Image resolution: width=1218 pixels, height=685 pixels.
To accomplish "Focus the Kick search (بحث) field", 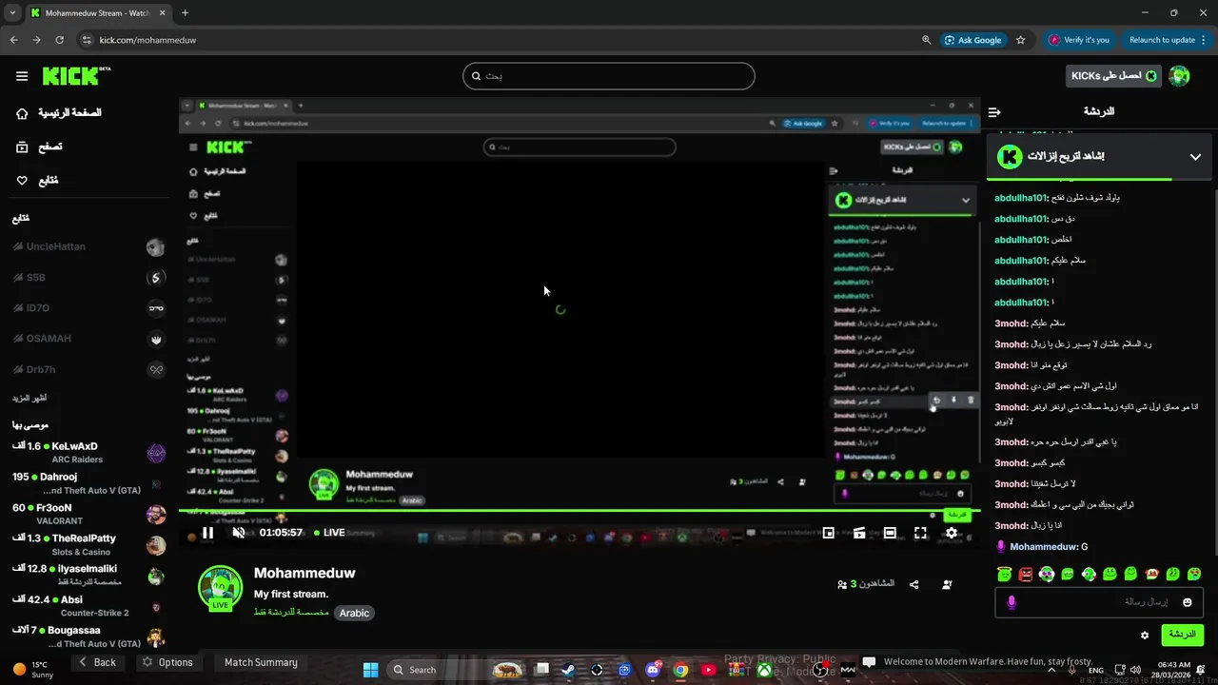I will pyautogui.click(x=609, y=76).
